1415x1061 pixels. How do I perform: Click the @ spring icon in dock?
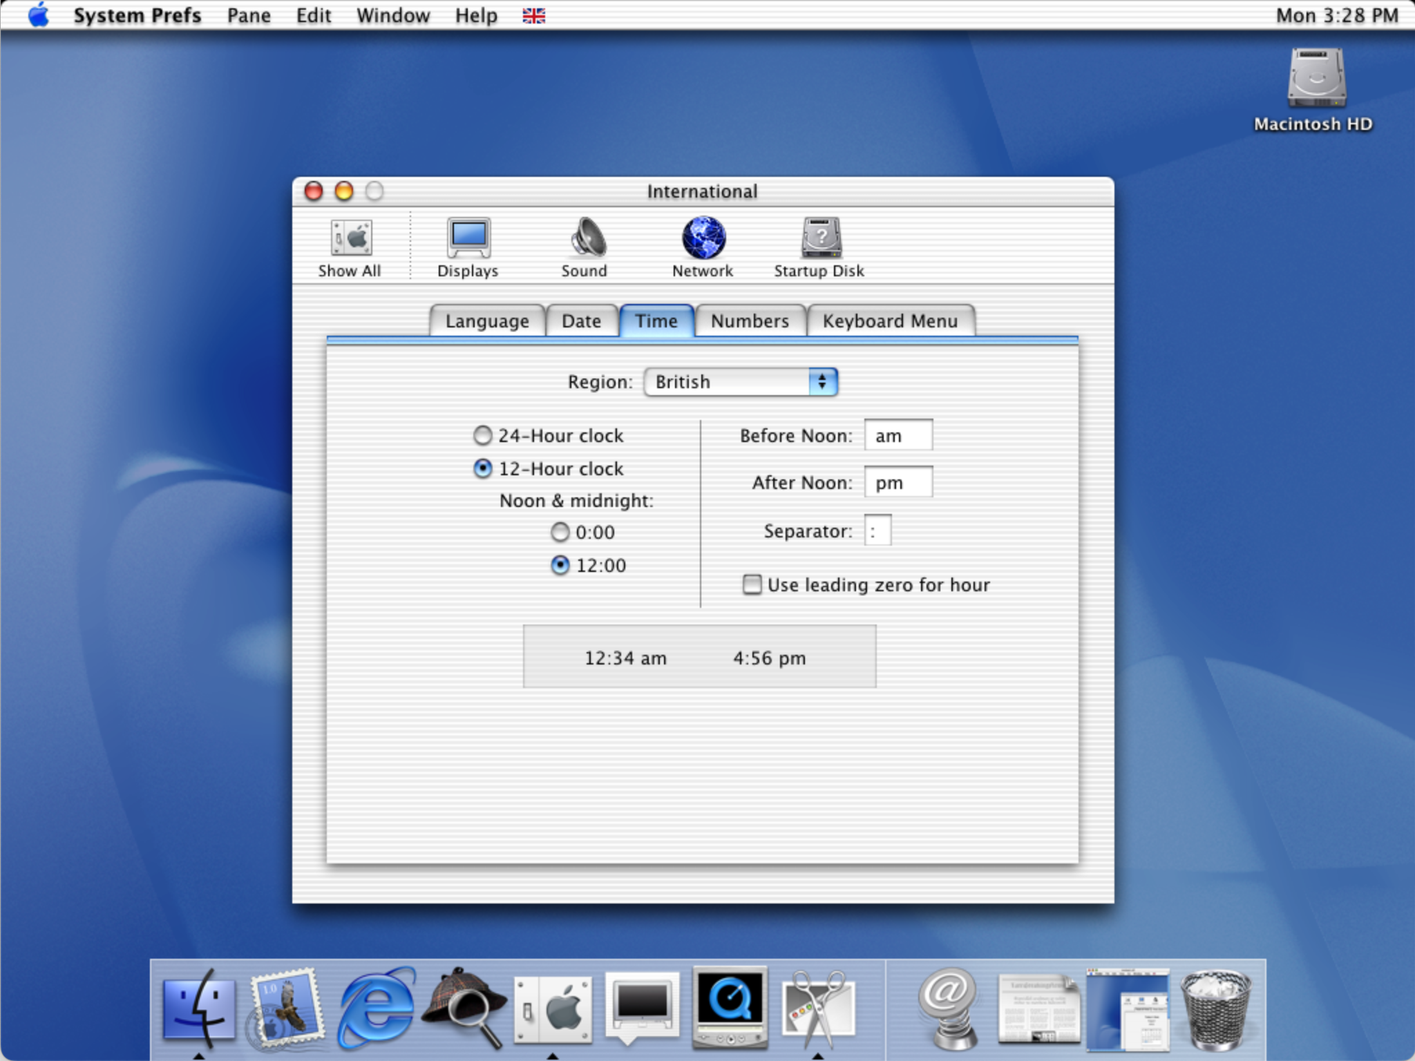pyautogui.click(x=949, y=1007)
